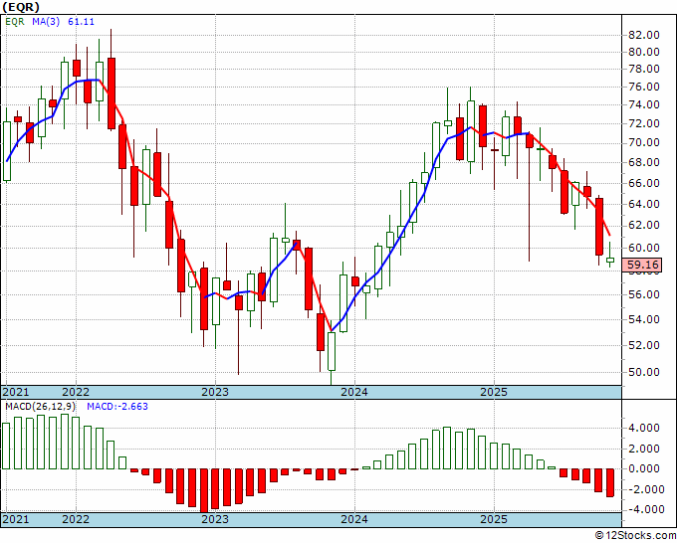Screen dimensions: 677x543
Task: Click the 66.00 price axis label
Action: point(643,183)
